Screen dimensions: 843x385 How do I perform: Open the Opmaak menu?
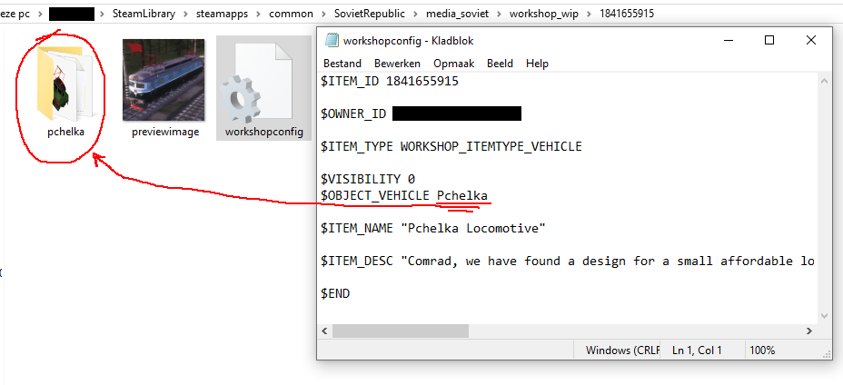(454, 64)
